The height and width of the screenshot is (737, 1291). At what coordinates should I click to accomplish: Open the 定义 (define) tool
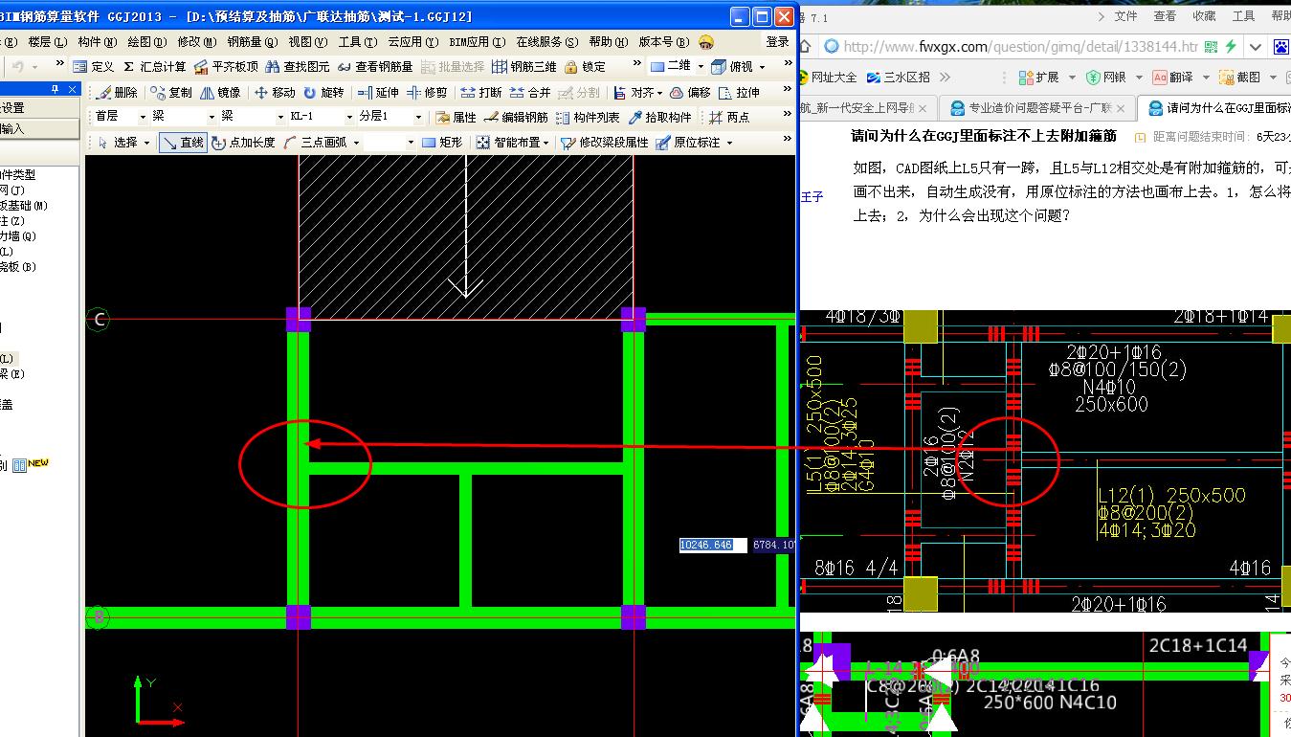point(94,66)
